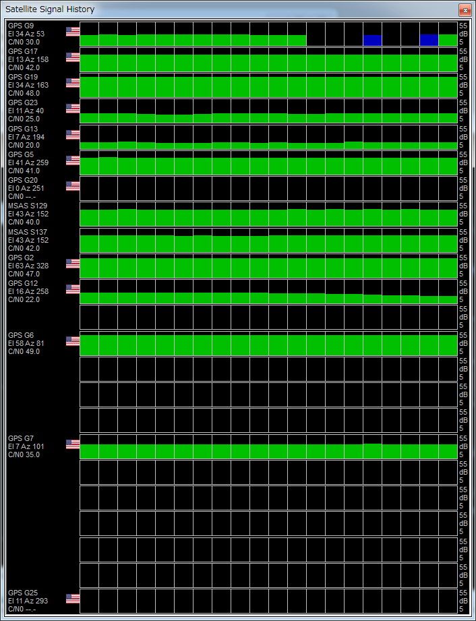Viewport: 476px width, 621px height.
Task: Click the US flag icon beside GPS G23
Action: [x=73, y=109]
